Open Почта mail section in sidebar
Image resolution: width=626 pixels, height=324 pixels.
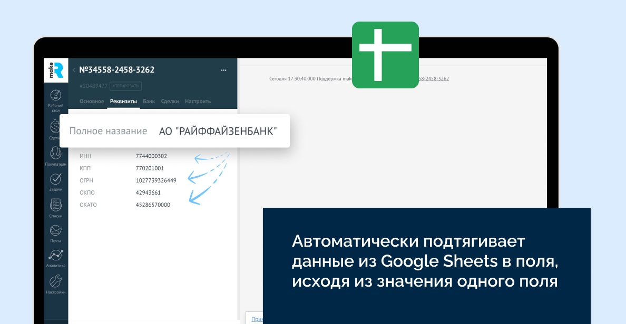[x=55, y=234]
